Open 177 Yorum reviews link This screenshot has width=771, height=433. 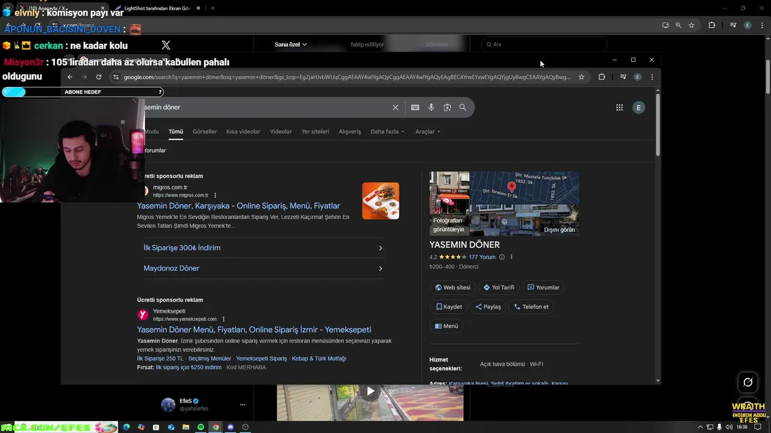(482, 257)
